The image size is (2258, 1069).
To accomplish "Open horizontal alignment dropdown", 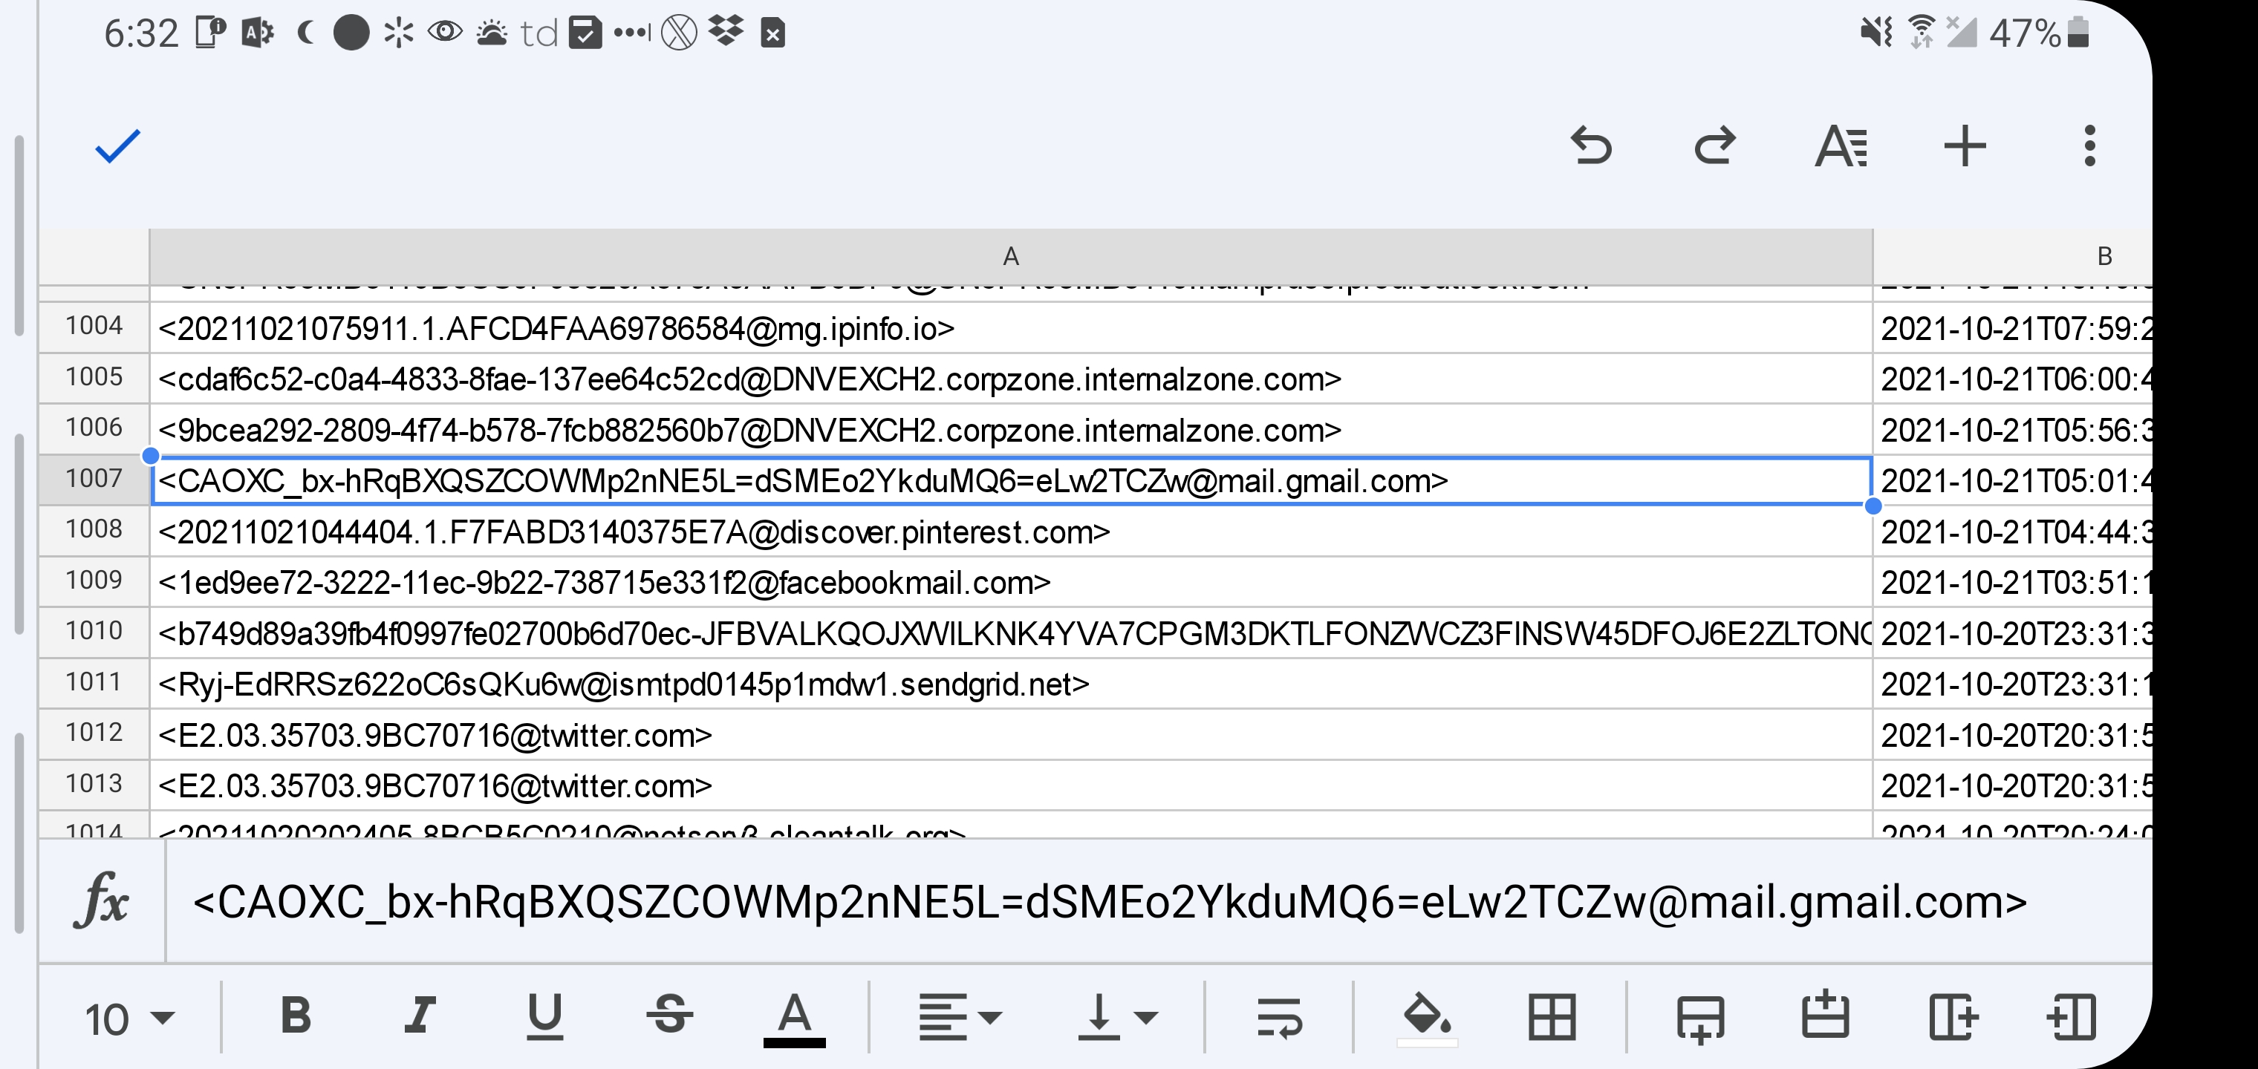I will pos(959,1017).
